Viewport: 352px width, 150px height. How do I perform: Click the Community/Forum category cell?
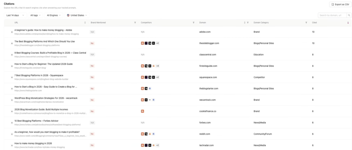click(x=262, y=134)
